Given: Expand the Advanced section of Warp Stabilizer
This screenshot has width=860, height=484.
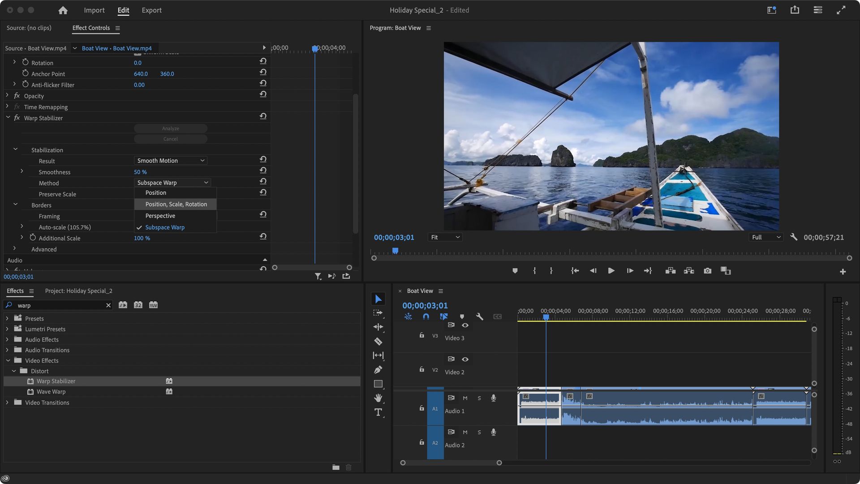Looking at the screenshot, I should [x=15, y=249].
